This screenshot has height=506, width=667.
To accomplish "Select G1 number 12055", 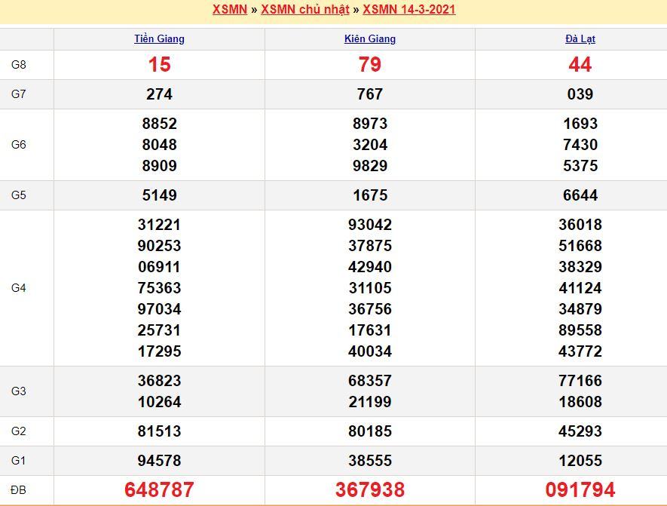I will pos(580,461).
